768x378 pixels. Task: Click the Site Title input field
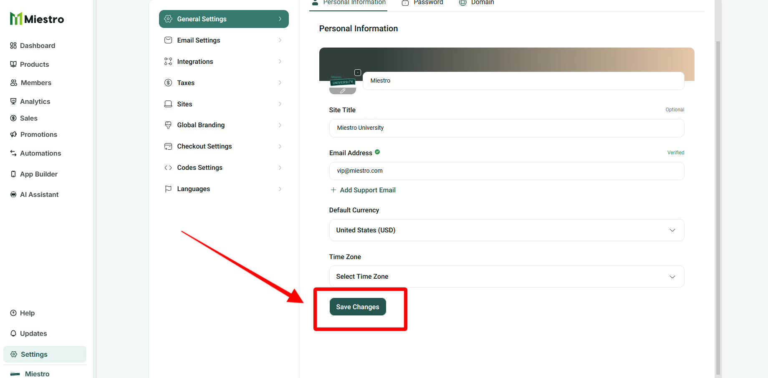pyautogui.click(x=507, y=128)
